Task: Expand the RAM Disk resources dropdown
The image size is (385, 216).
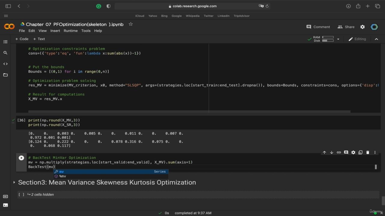Action: 338,39
